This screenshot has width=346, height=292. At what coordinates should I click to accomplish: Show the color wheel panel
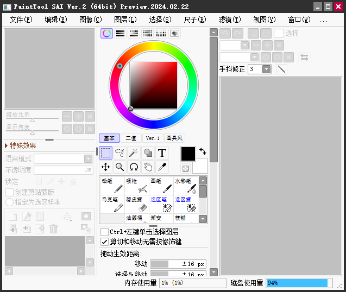(106, 34)
